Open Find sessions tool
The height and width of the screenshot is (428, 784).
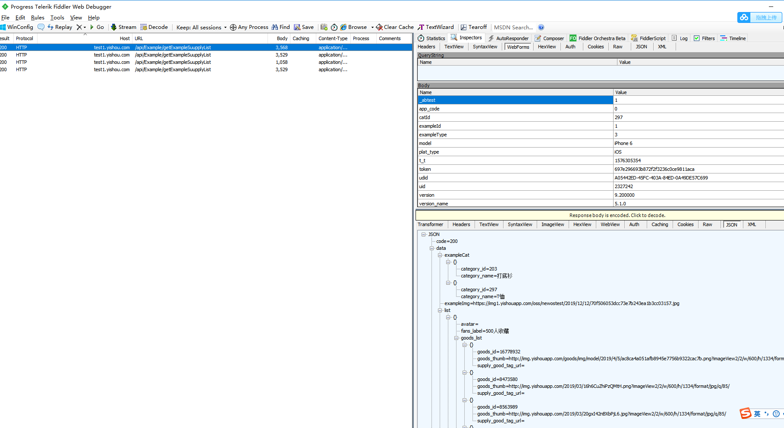(280, 27)
